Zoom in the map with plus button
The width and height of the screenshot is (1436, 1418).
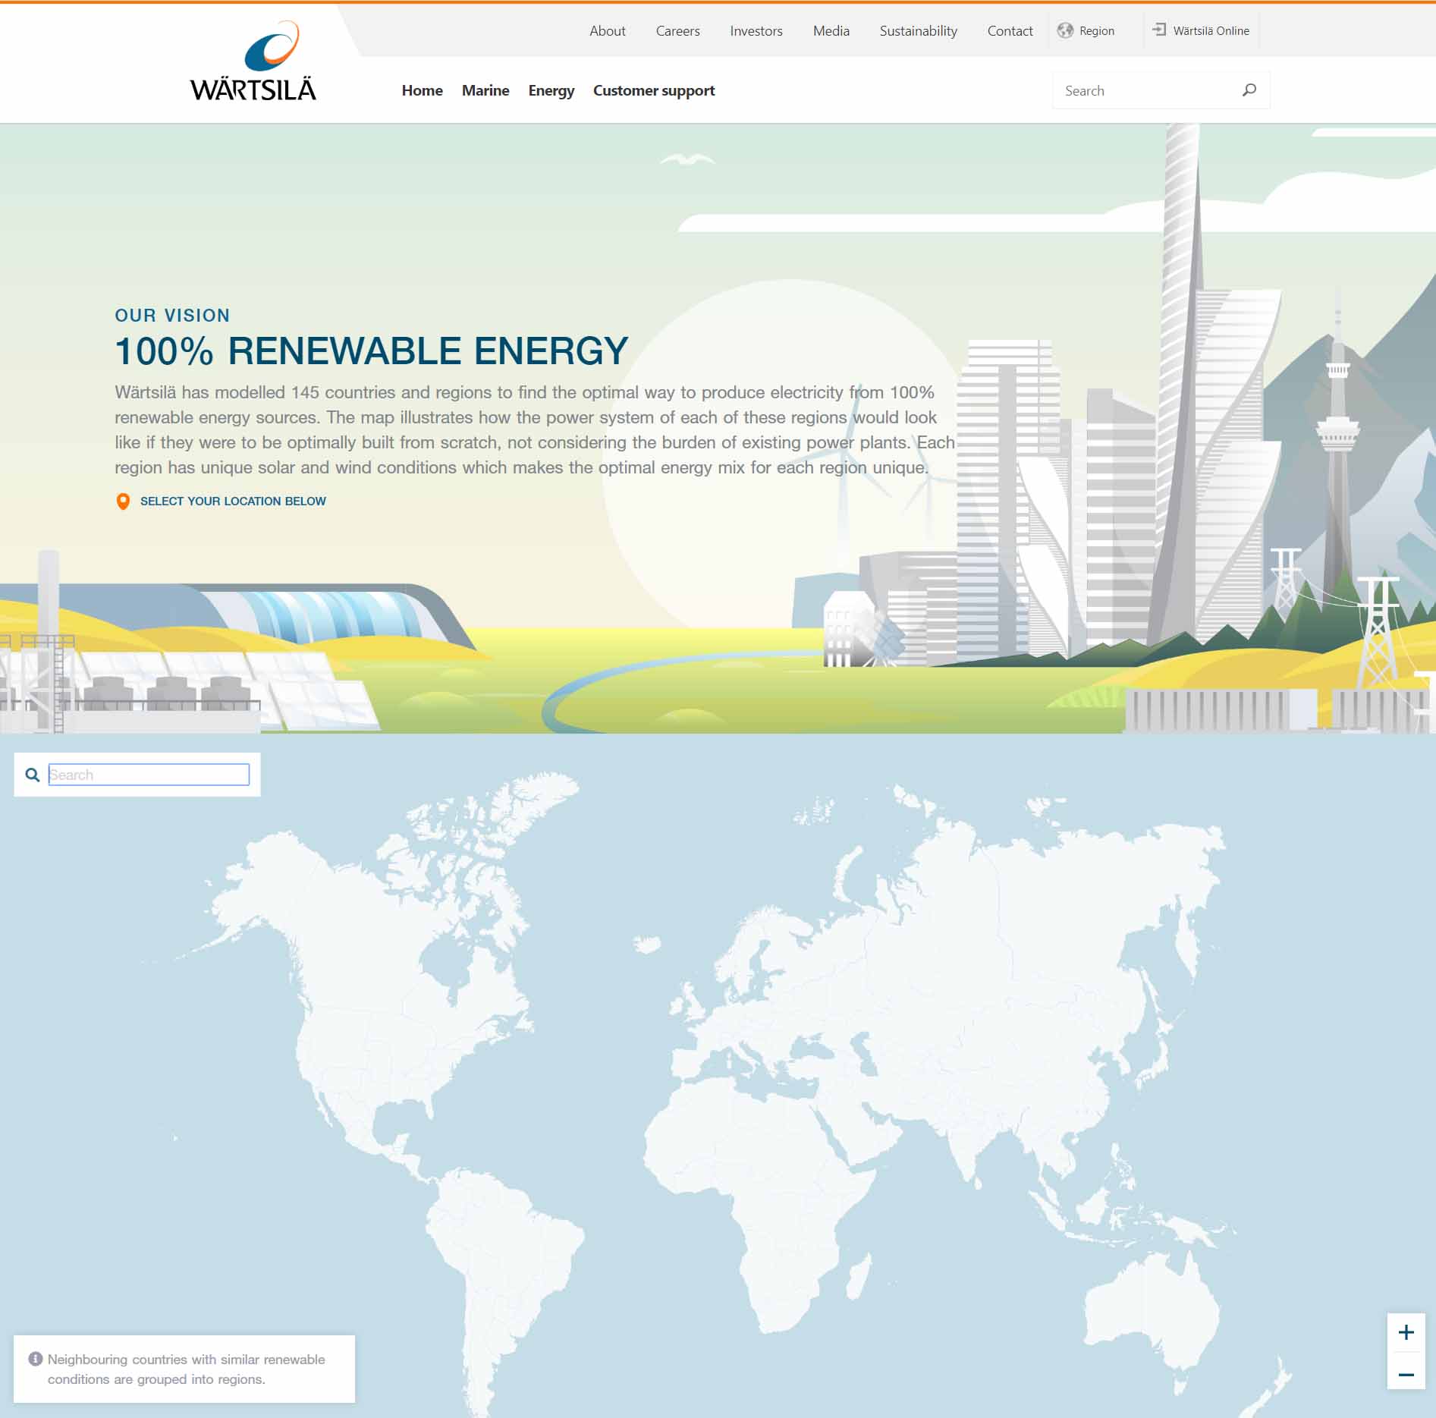pyautogui.click(x=1406, y=1332)
